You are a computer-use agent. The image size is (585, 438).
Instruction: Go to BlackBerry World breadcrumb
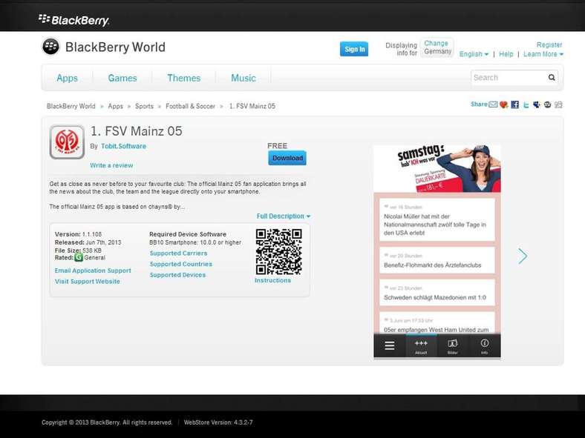71,106
